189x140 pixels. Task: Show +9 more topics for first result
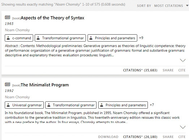click(x=141, y=38)
